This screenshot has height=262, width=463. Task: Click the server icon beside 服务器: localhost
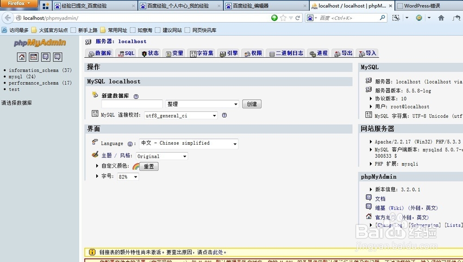[88, 42]
